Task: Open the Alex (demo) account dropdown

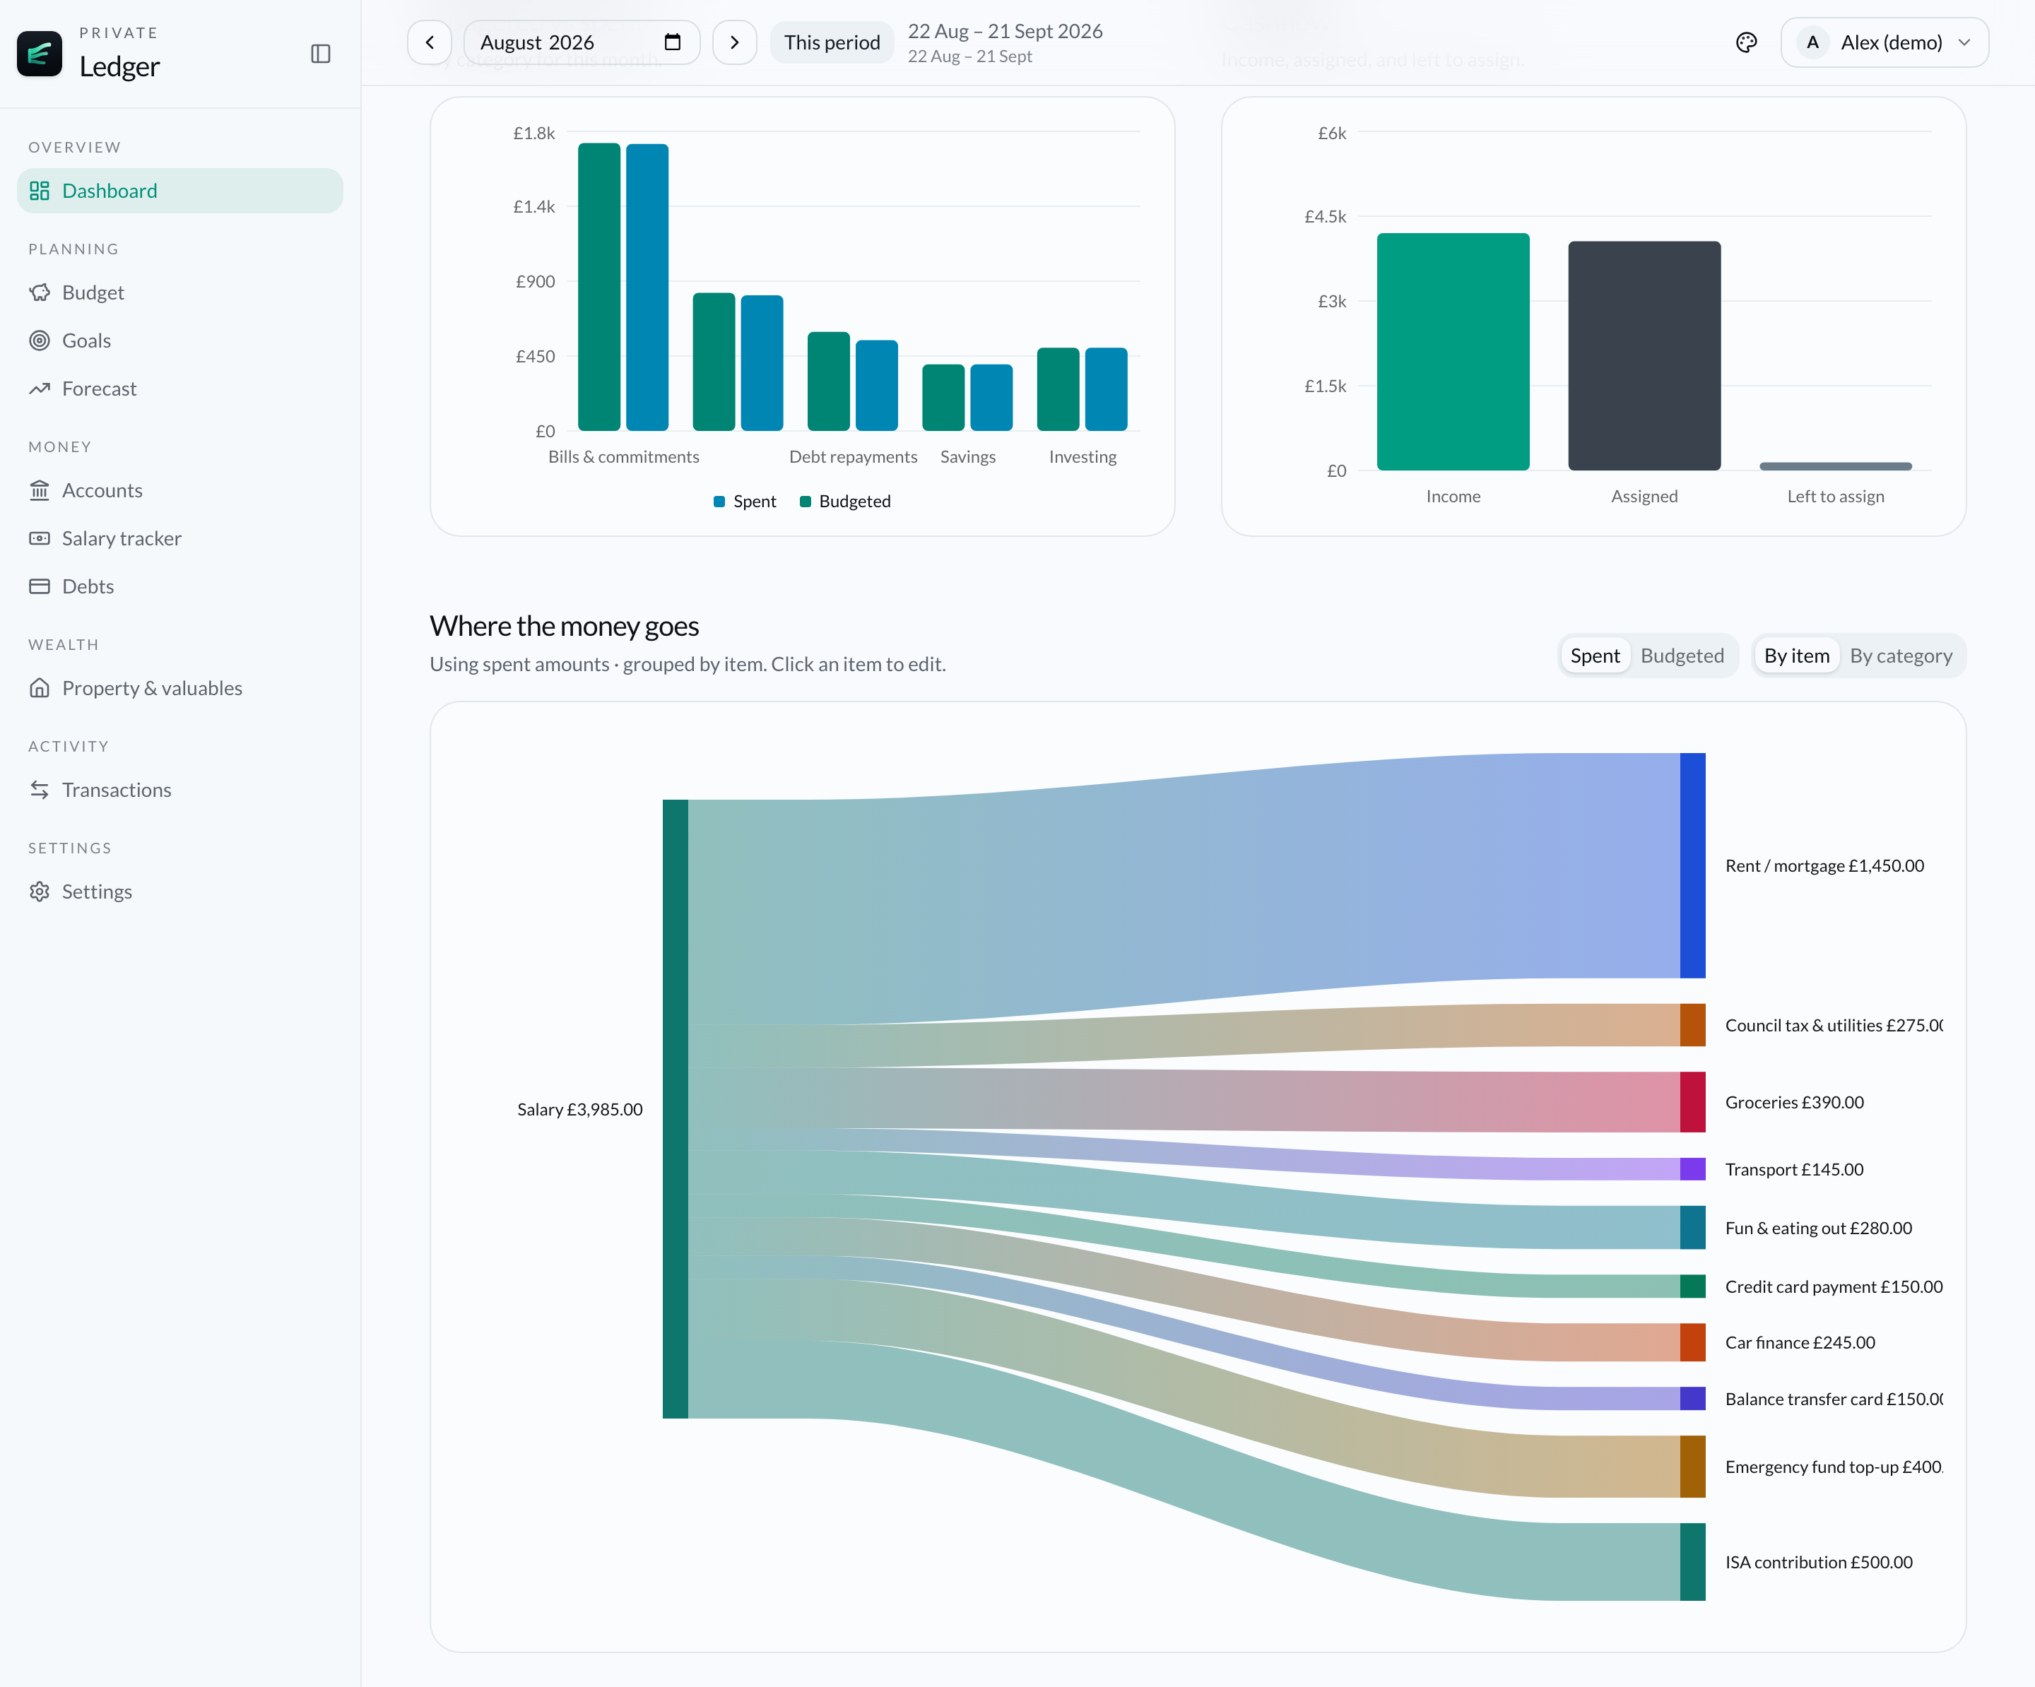Action: [1884, 42]
